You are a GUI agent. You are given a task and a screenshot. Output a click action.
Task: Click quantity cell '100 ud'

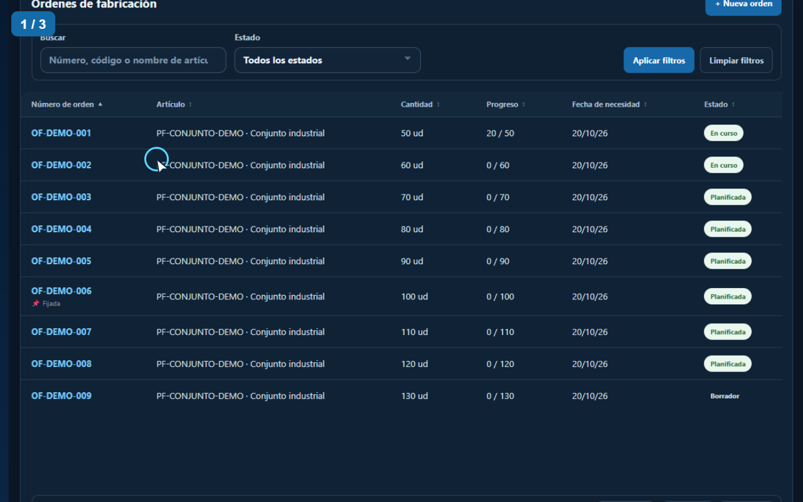pos(414,296)
